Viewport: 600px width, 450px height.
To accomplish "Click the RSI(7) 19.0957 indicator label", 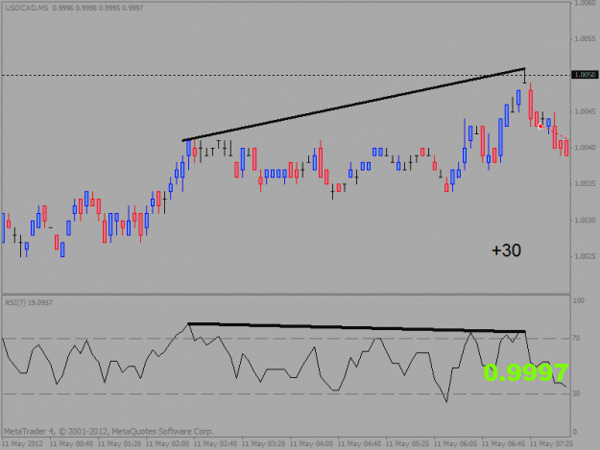I will (29, 302).
